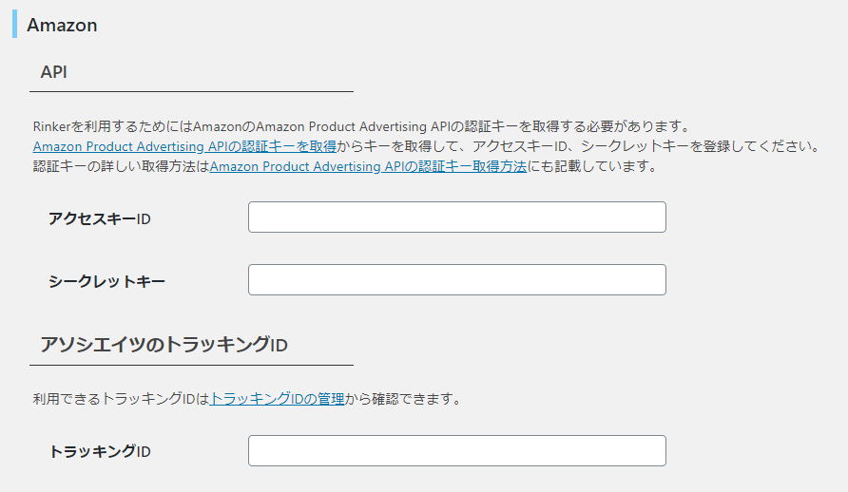This screenshot has width=848, height=492.
Task: Focus the シークレットキー input field
Action: coord(457,280)
